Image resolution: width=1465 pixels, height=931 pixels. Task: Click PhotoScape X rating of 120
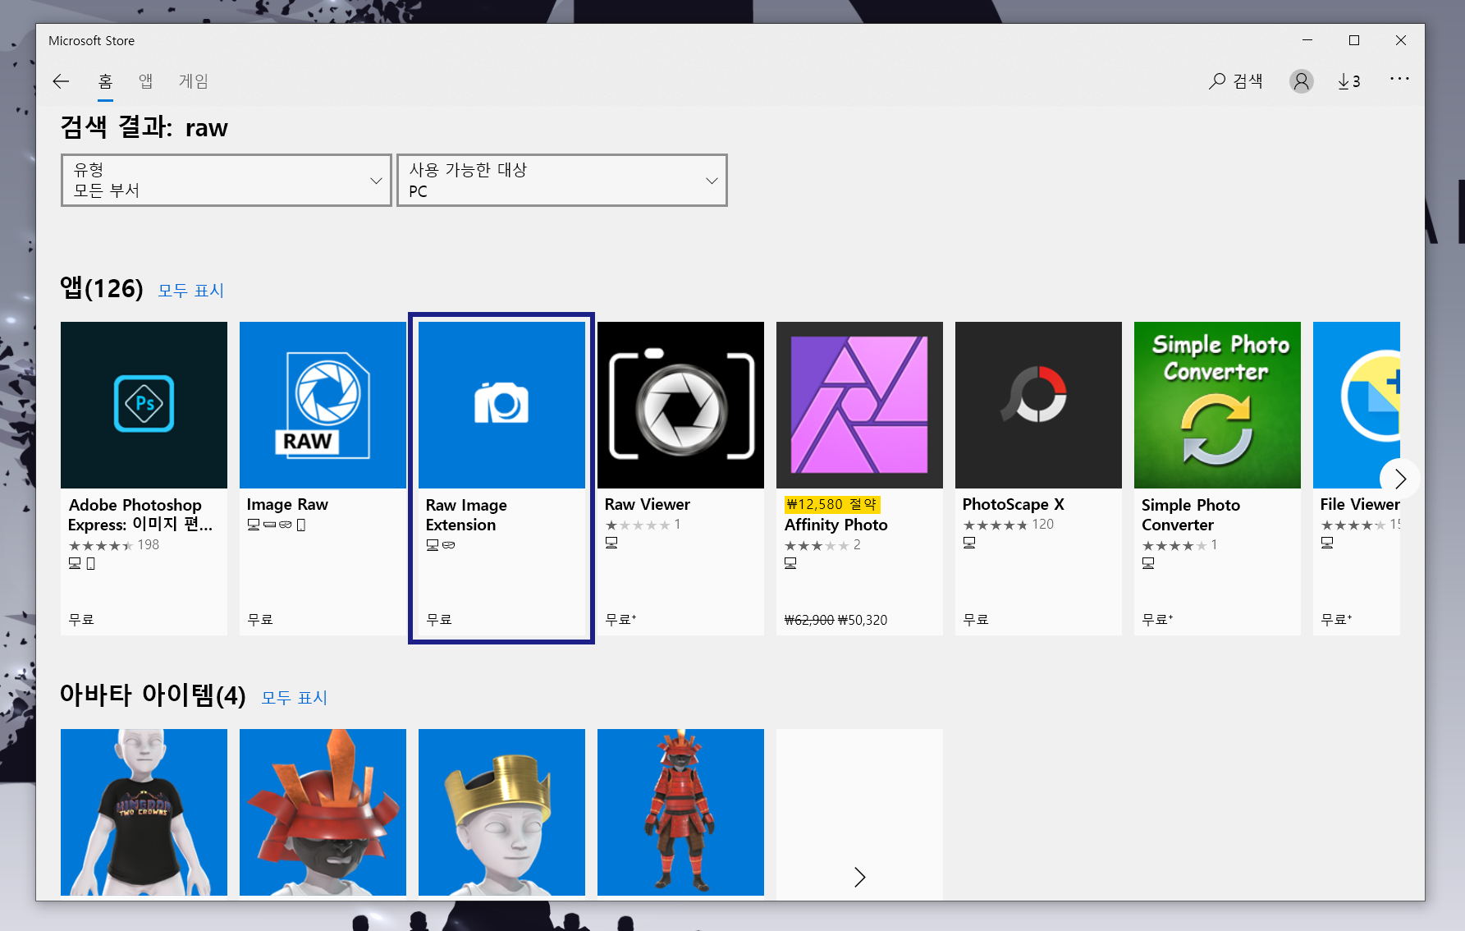pos(1009,525)
